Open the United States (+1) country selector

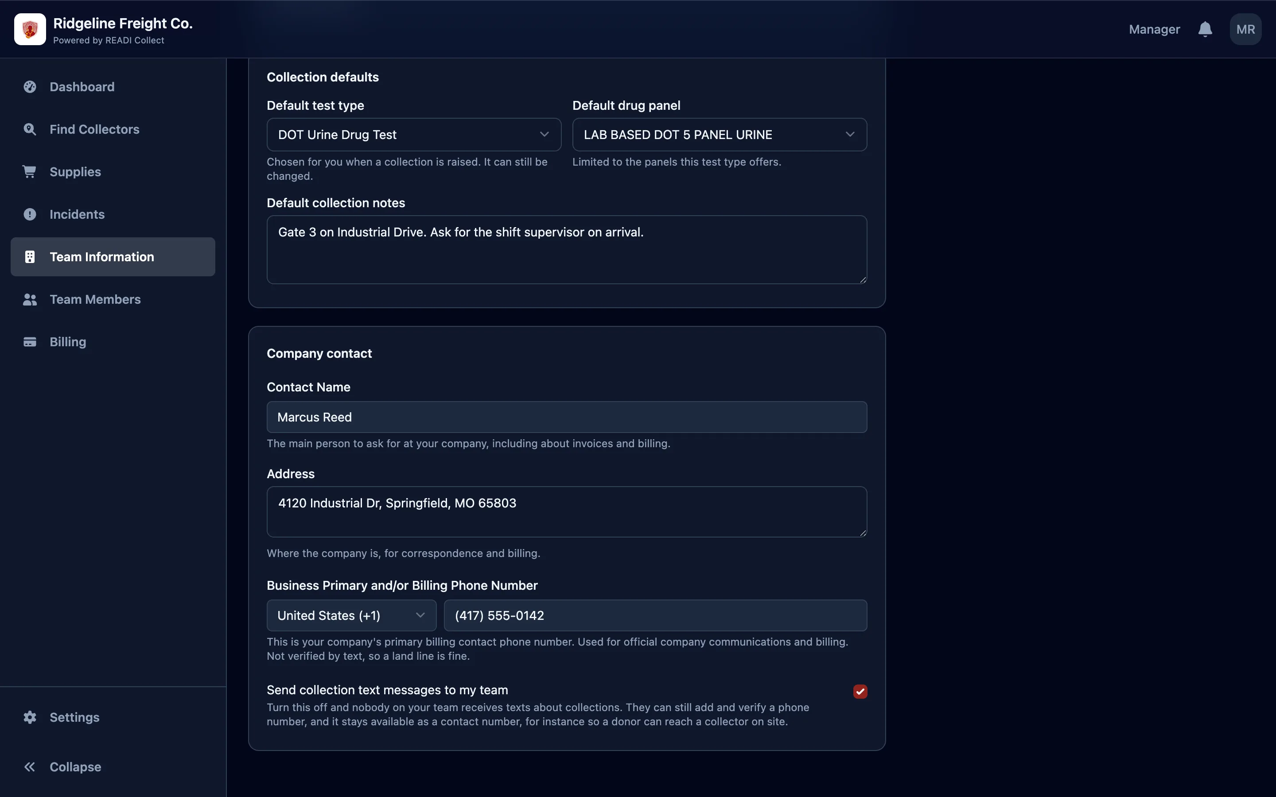[352, 615]
